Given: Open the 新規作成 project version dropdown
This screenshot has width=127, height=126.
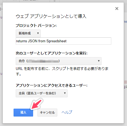Looking at the screenshot, I should click(28, 33).
